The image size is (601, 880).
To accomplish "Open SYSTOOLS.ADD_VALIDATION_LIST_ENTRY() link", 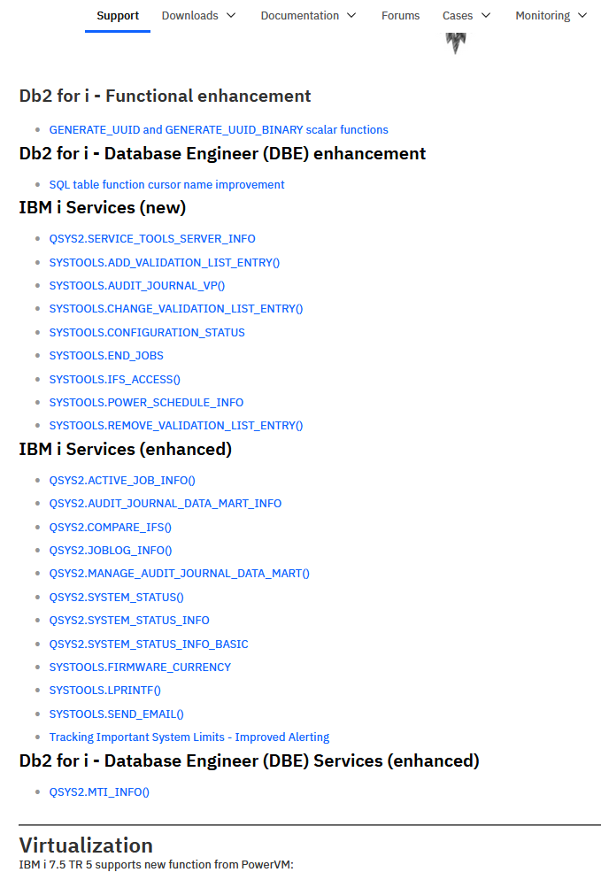I will click(165, 263).
